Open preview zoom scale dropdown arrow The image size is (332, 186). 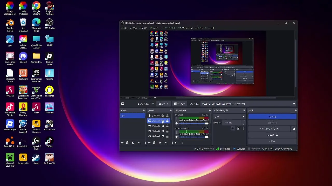coord(155,98)
